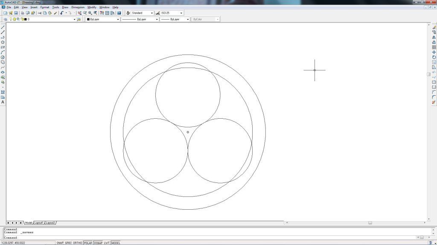
Task: Click the Layer Properties Manager icon
Action: pos(5,19)
